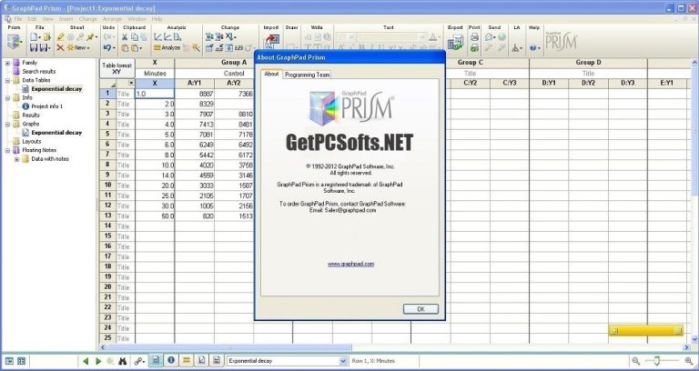Click the LA icon
The image size is (699, 371).
[516, 47]
